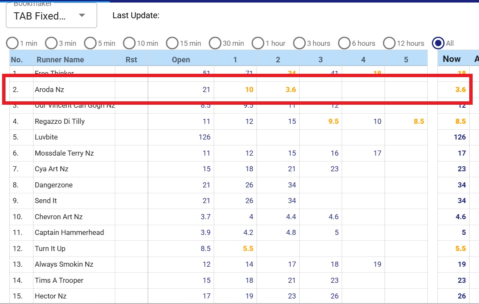This screenshot has height=304, width=479.
Task: Select the 3 min radio button
Action: tap(51, 43)
